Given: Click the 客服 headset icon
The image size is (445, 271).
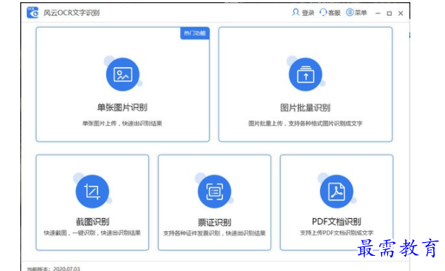Looking at the screenshot, I should [323, 12].
